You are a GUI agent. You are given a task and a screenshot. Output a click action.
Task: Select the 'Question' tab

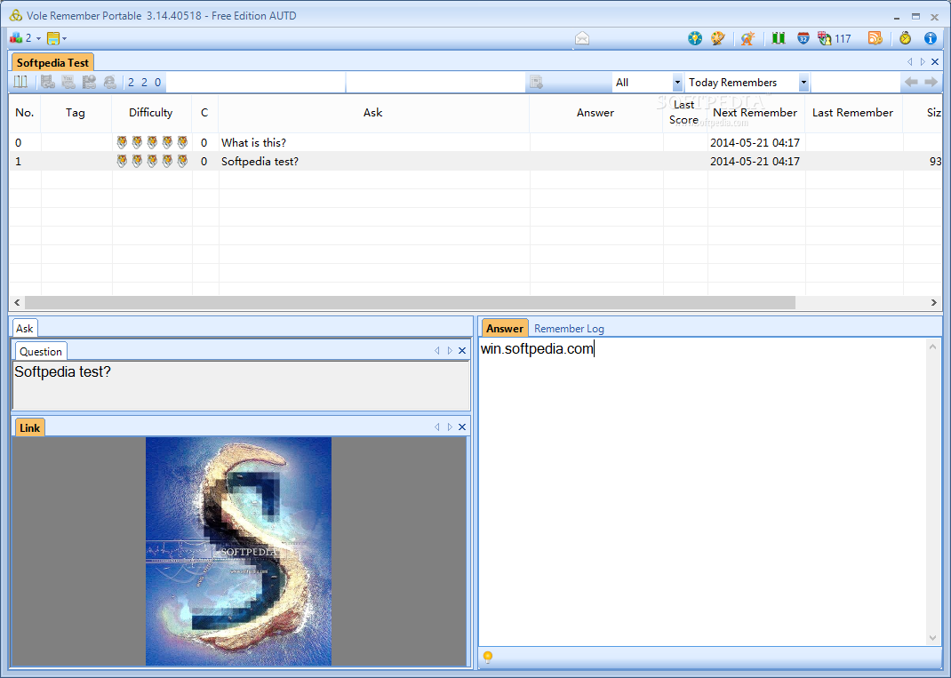click(41, 351)
